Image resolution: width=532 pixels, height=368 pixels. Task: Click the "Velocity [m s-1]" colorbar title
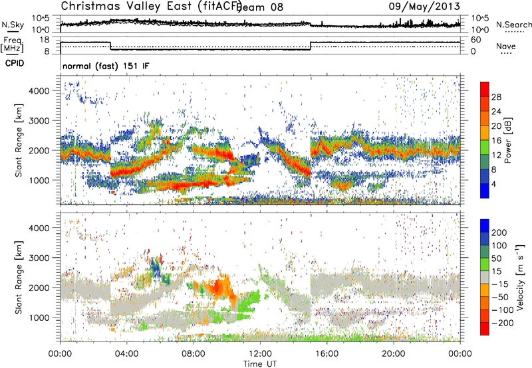tap(520, 277)
